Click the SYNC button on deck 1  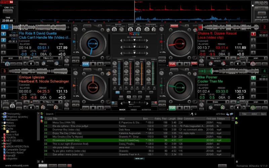click(107, 63)
